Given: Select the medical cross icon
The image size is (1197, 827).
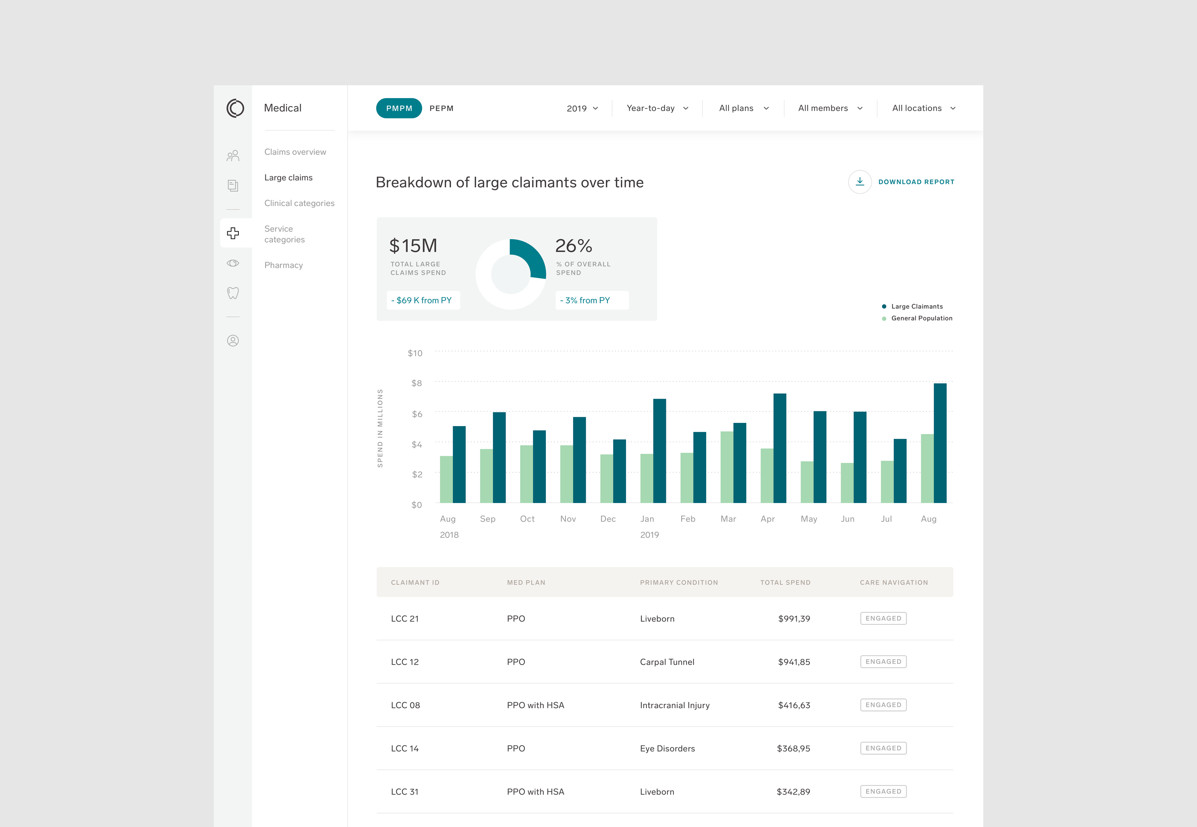Looking at the screenshot, I should point(233,233).
